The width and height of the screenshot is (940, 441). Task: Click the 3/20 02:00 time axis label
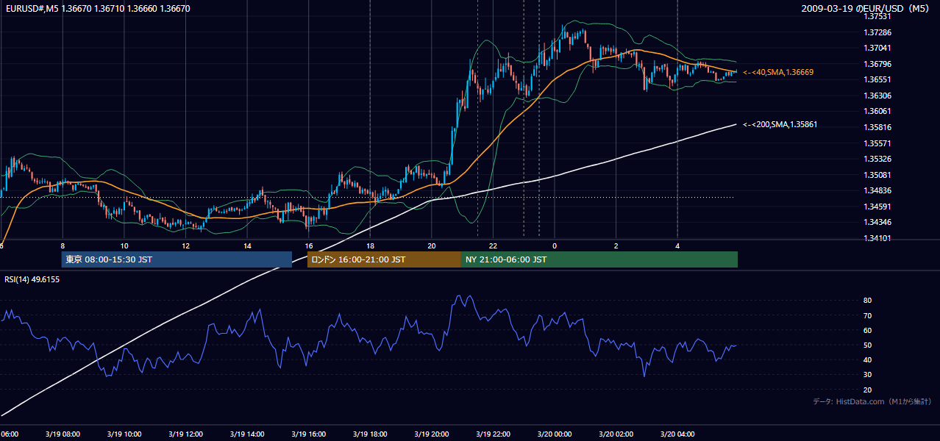click(x=616, y=434)
